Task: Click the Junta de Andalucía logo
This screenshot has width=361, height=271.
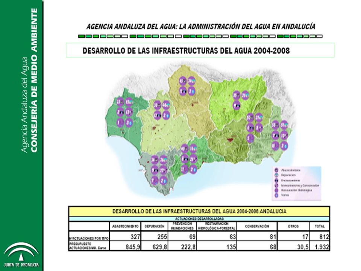Action: [x=21, y=255]
